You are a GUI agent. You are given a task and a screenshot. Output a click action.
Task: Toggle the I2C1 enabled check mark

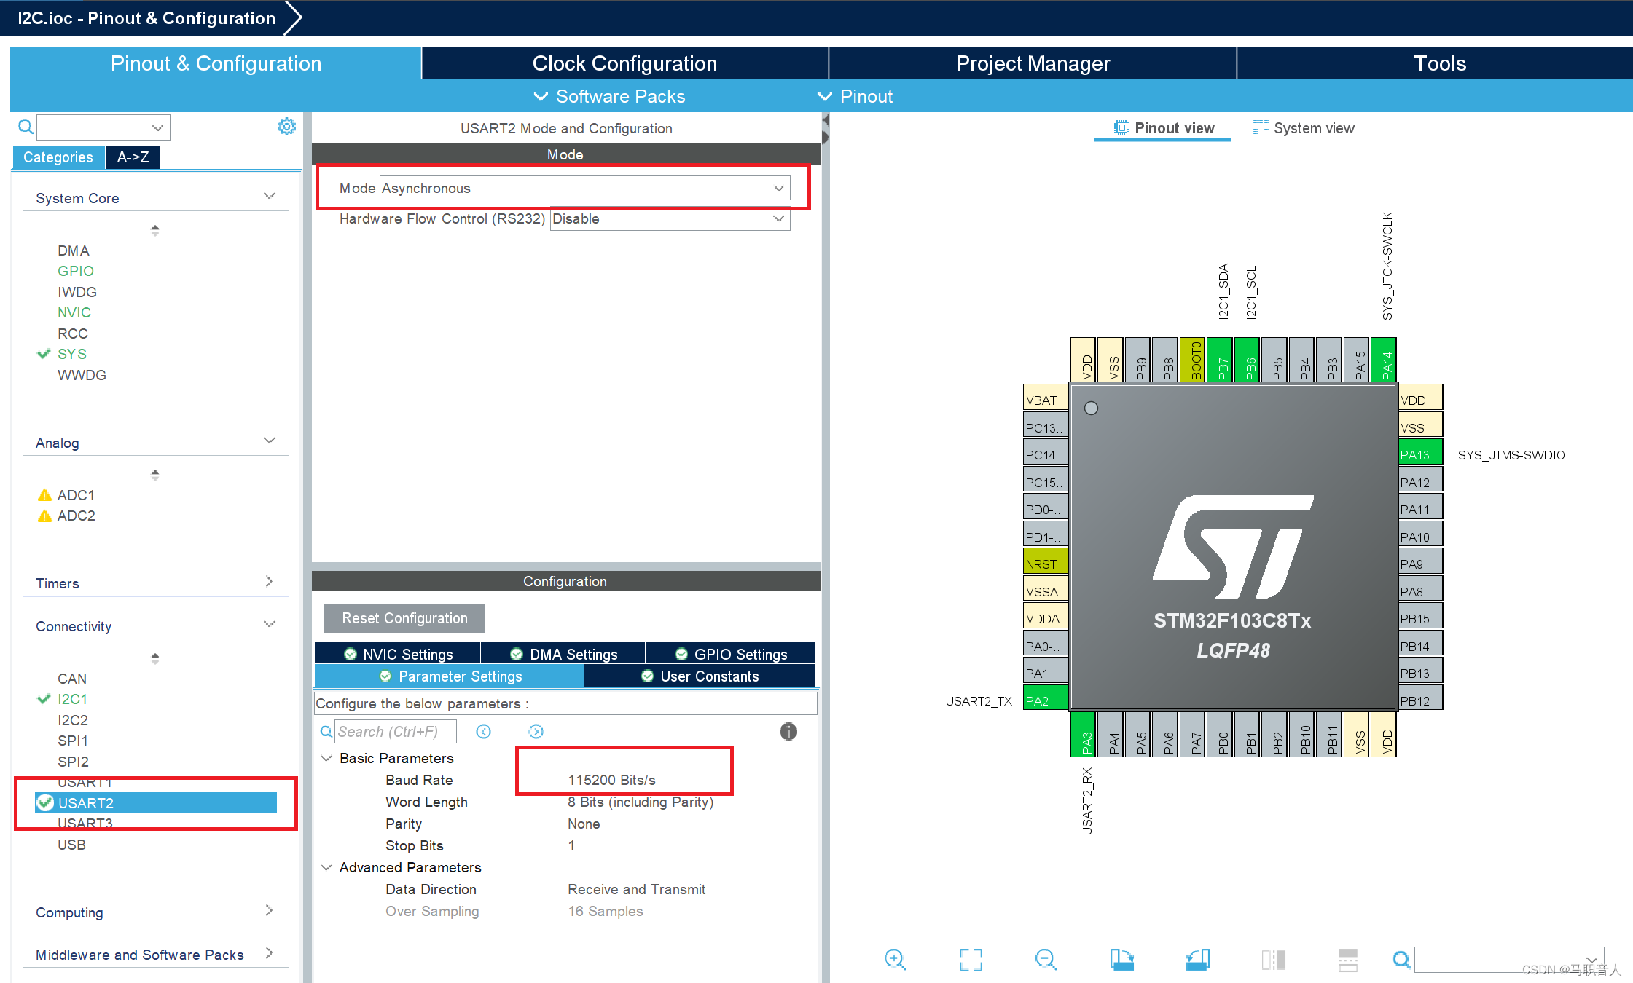[43, 699]
